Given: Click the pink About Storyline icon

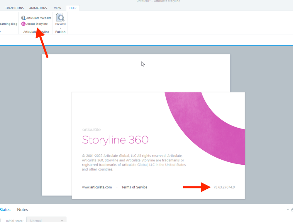Looking at the screenshot, I should (23, 24).
